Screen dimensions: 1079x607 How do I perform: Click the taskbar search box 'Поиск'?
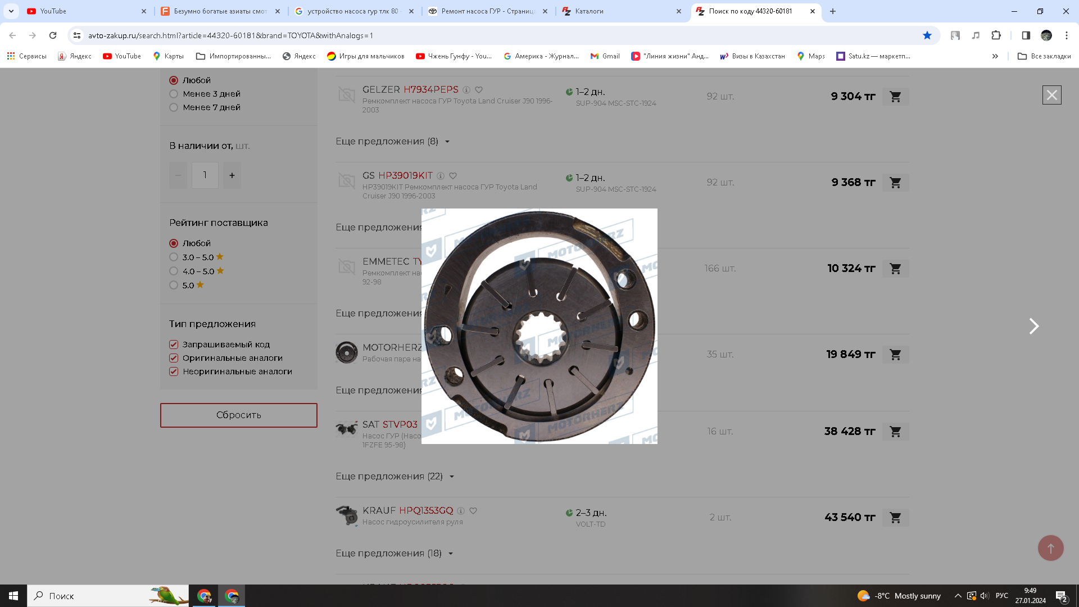coord(108,596)
